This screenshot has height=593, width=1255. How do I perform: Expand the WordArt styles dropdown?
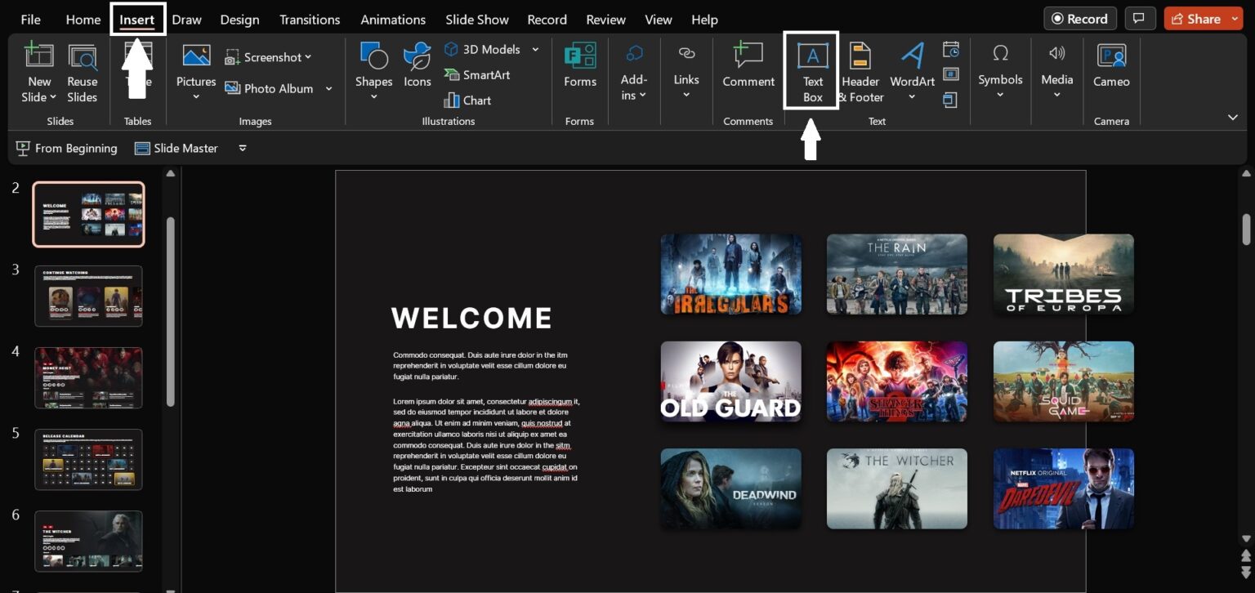point(912,97)
